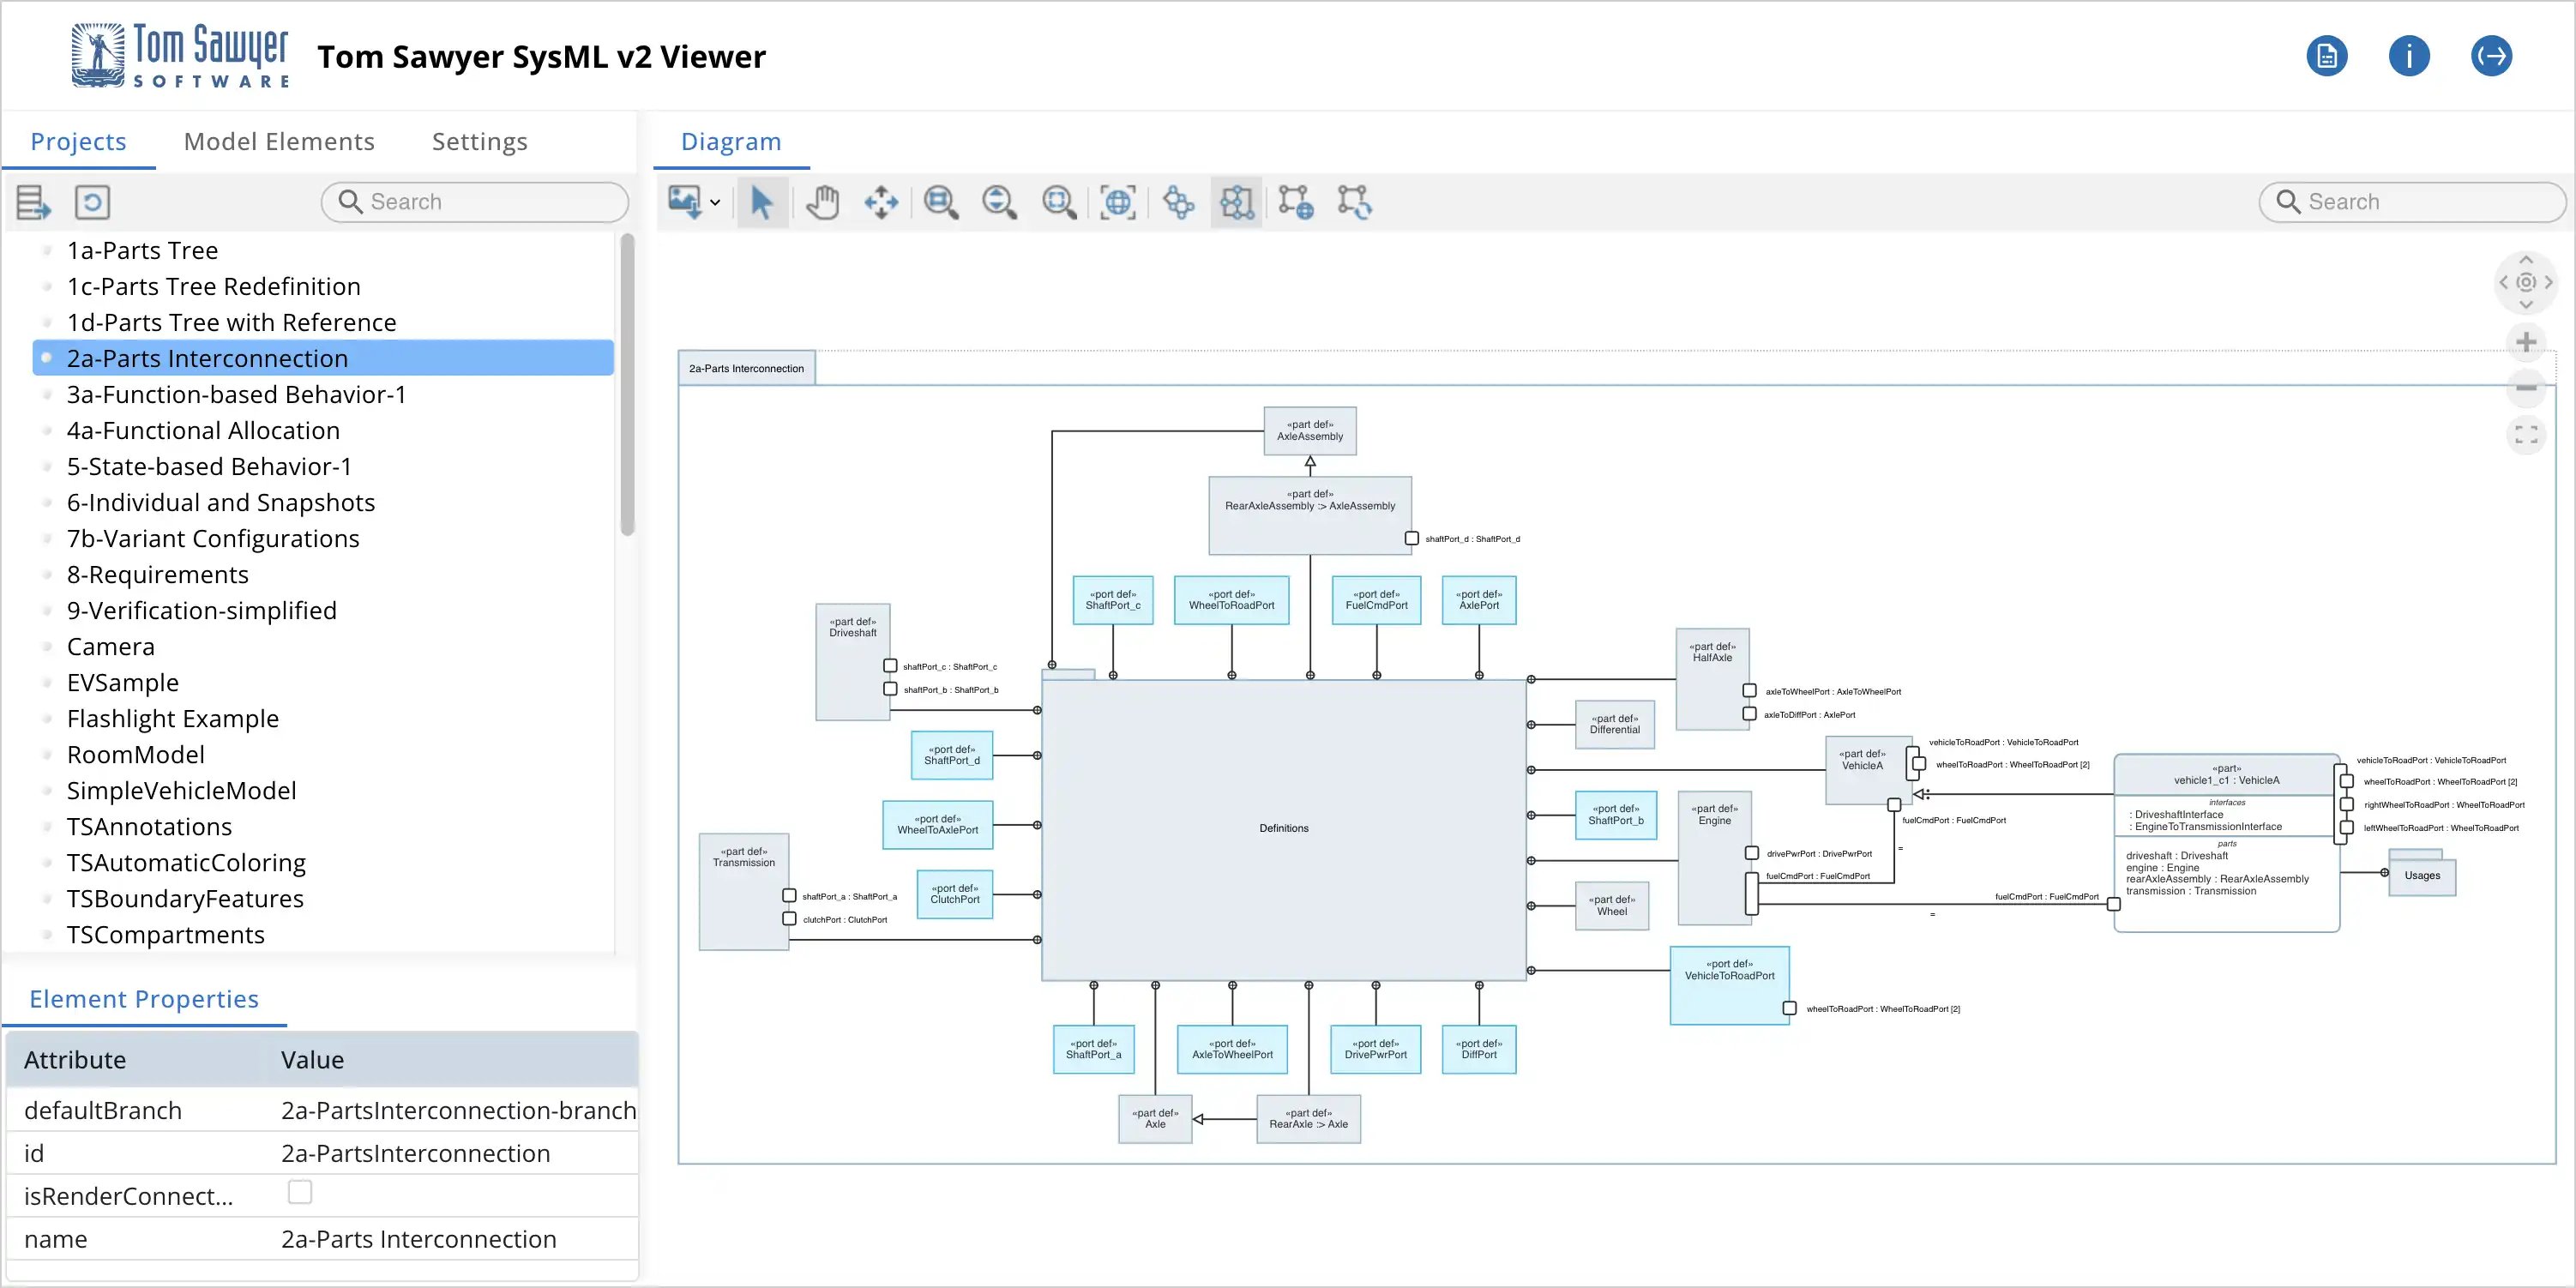Click the minus zoom-out overlay button
This screenshot has width=2576, height=1288.
pyautogui.click(x=2526, y=388)
